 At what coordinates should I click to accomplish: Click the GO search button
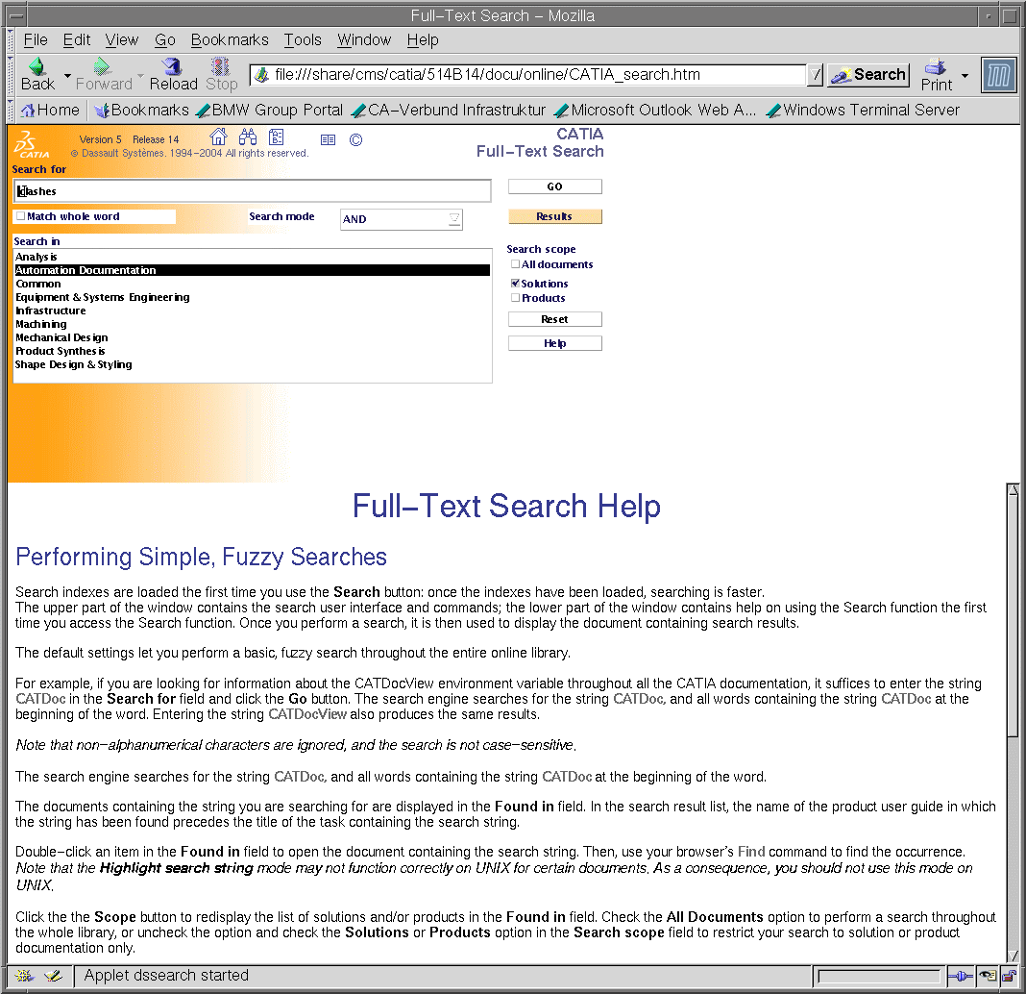[x=555, y=186]
